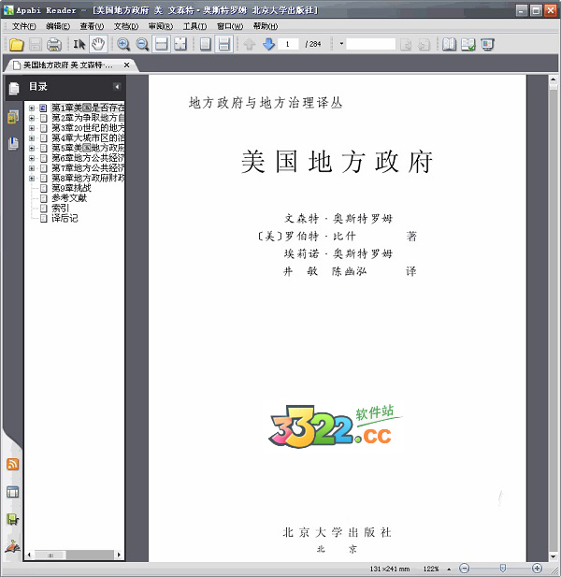Open the 文档(D) menu
The image size is (561, 577).
pyautogui.click(x=126, y=26)
